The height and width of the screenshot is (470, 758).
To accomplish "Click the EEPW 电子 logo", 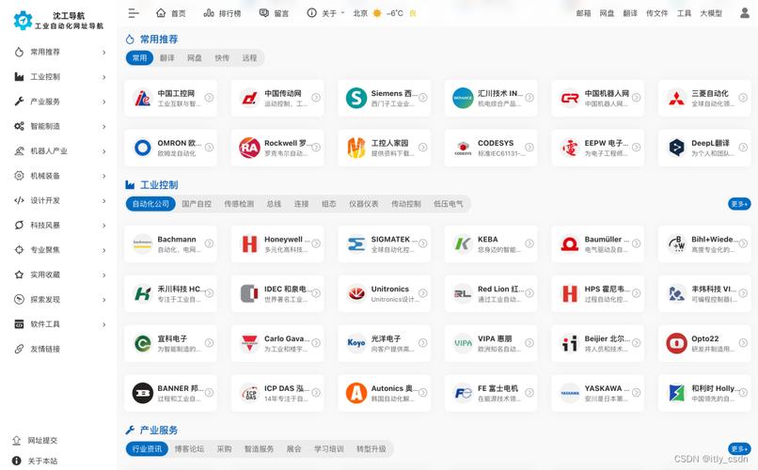I will pyautogui.click(x=570, y=148).
